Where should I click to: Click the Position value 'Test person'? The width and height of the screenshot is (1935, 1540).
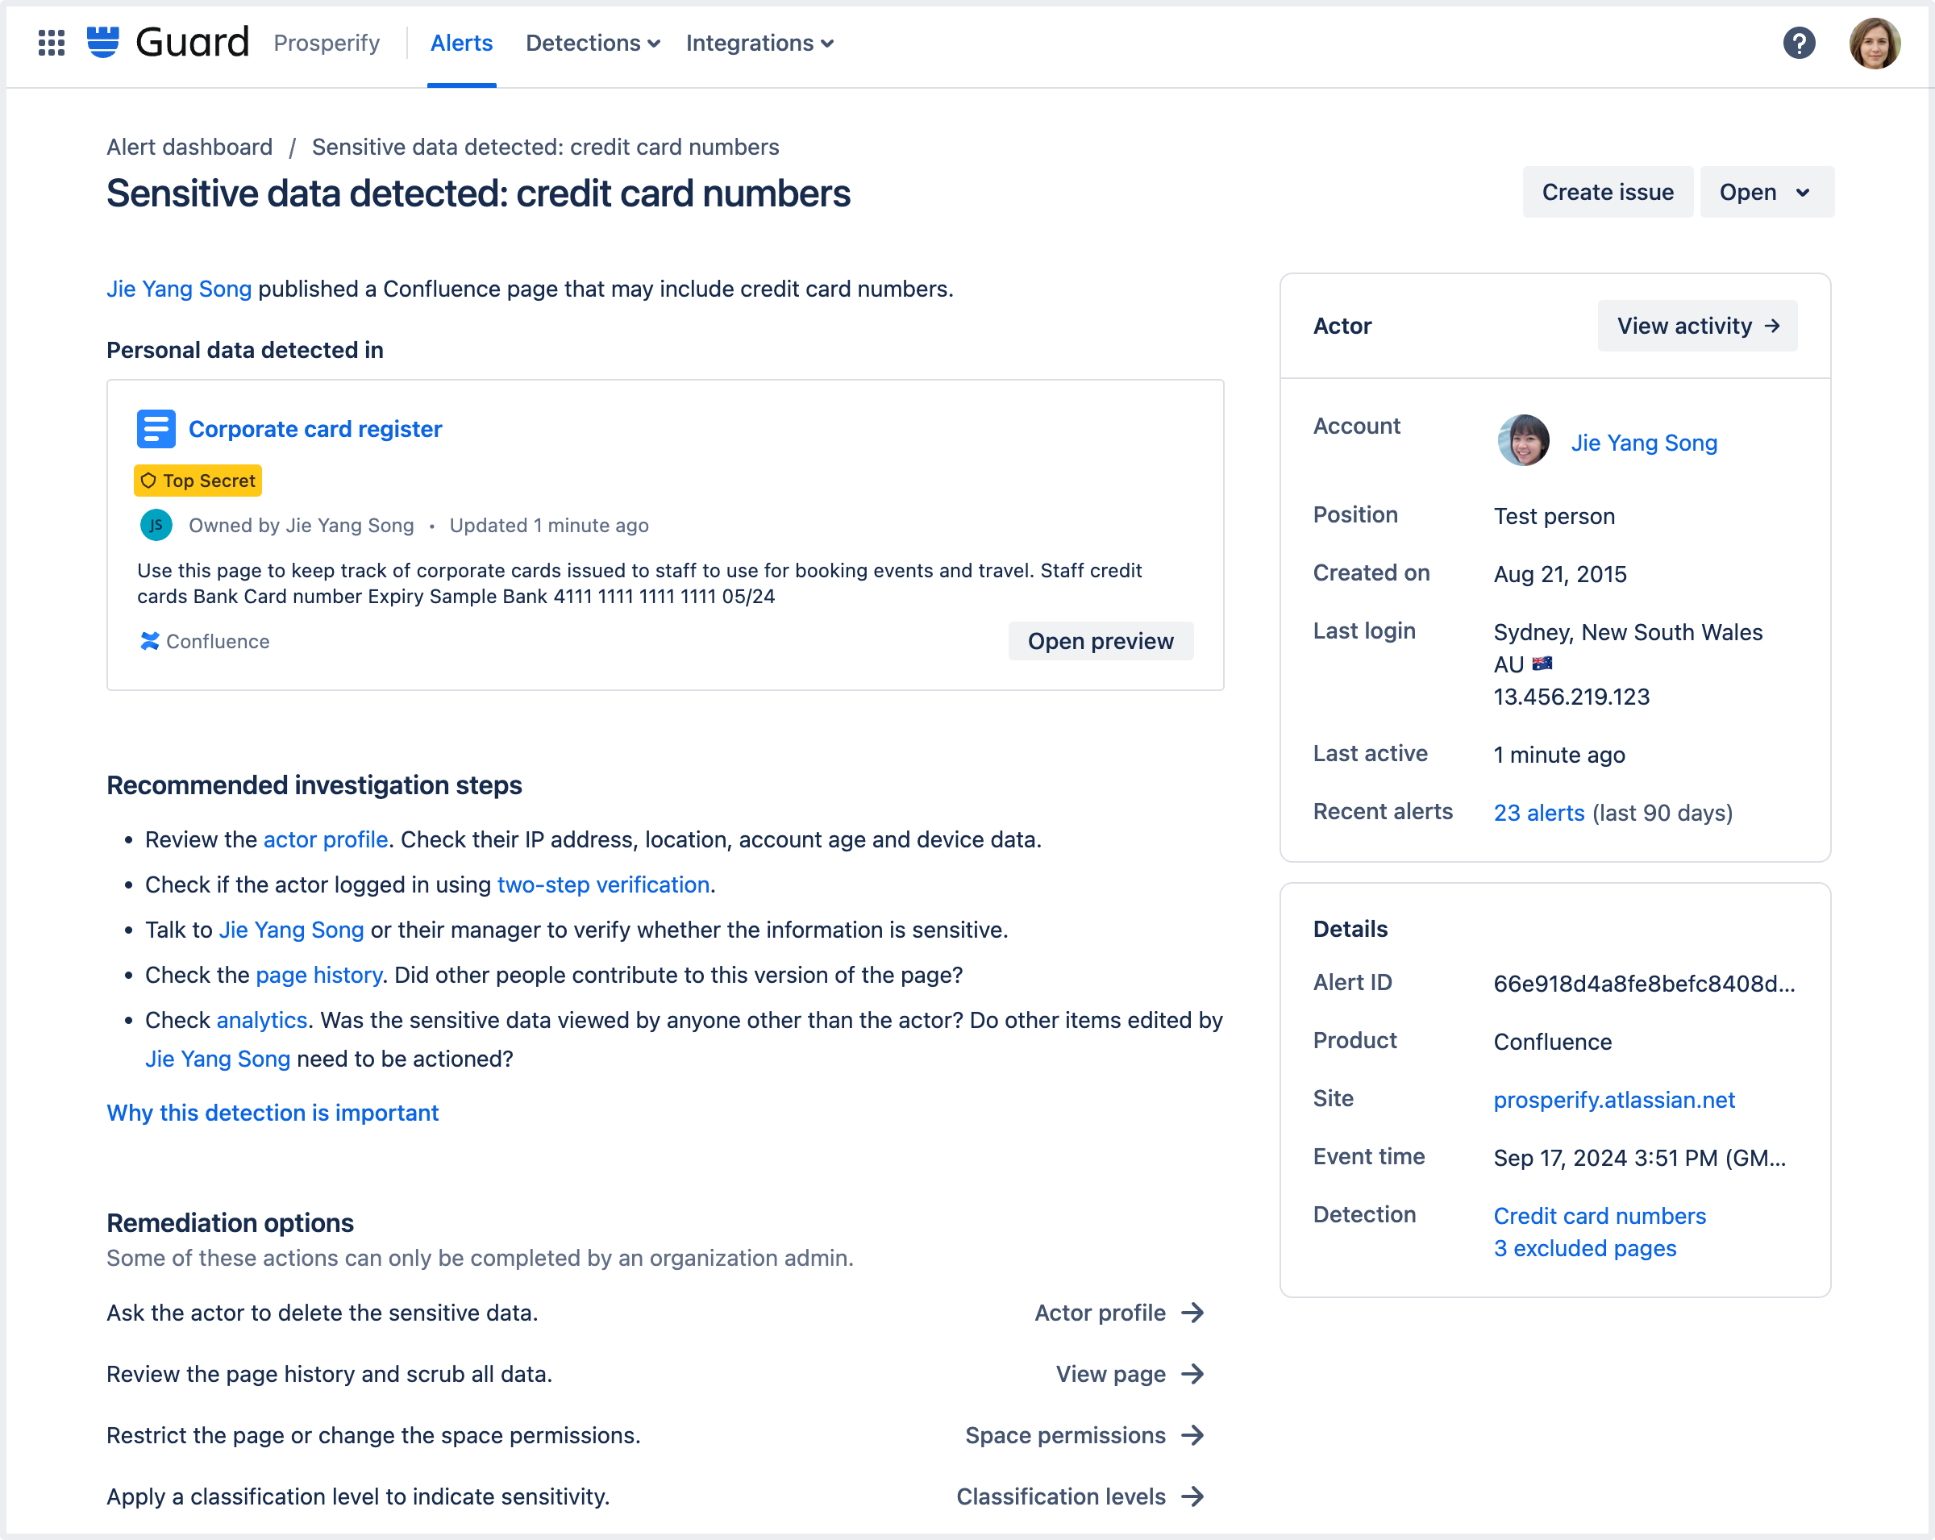[1554, 516]
